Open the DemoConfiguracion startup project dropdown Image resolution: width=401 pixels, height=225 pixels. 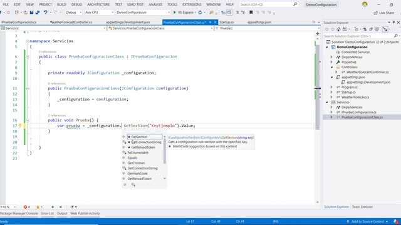pyautogui.click(x=143, y=12)
